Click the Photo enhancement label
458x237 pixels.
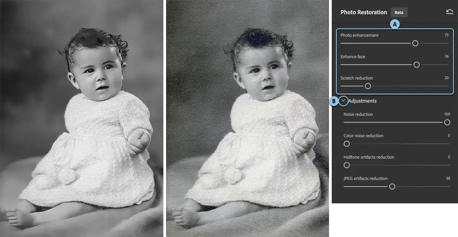(359, 35)
